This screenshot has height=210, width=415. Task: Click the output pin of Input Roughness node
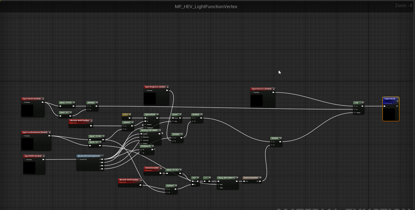[x=167, y=90]
